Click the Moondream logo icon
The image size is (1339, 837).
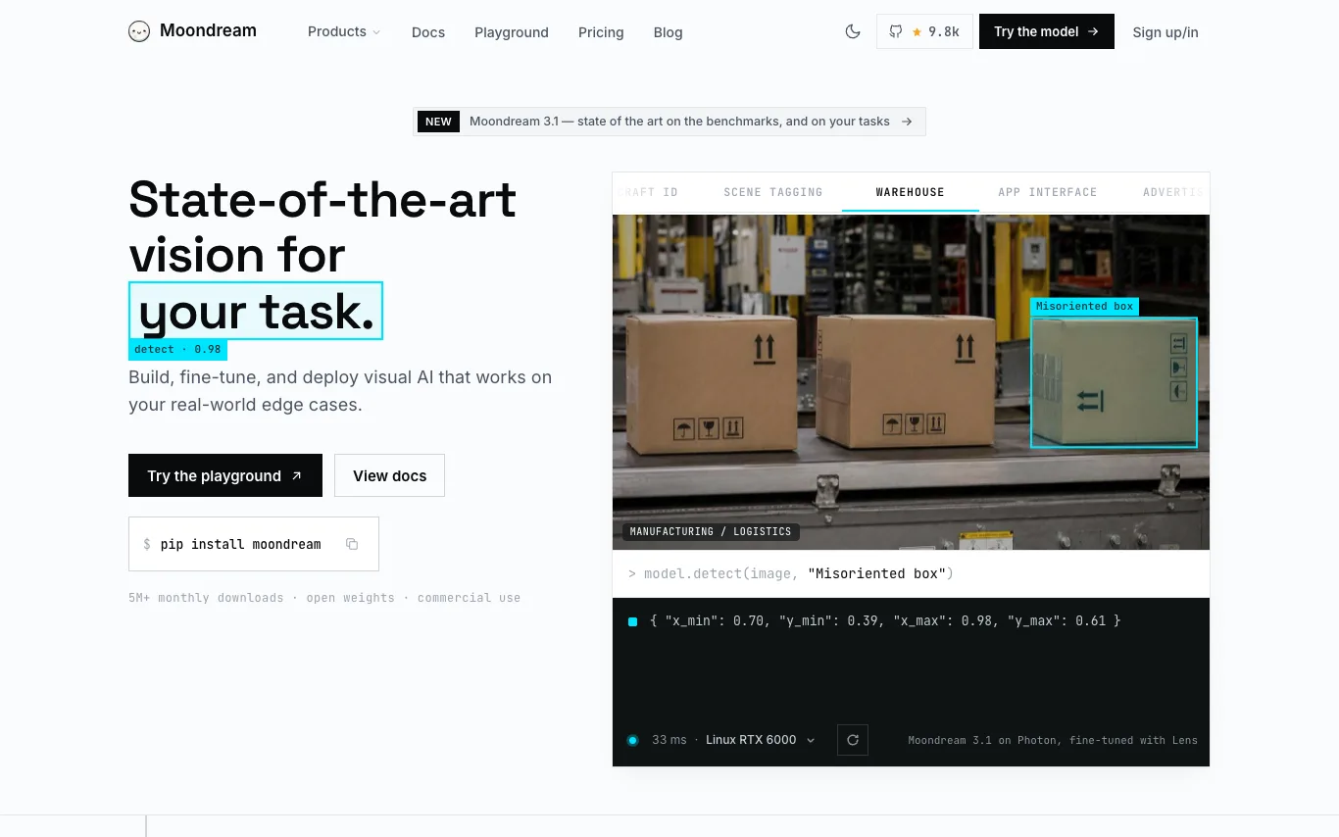(139, 31)
